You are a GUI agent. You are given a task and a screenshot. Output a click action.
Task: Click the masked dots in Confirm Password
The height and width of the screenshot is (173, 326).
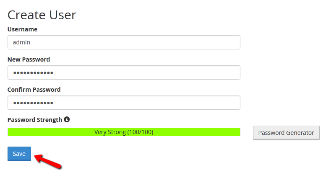click(33, 103)
